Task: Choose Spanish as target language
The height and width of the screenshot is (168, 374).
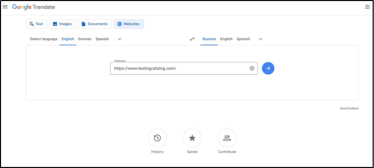Action: pyautogui.click(x=243, y=39)
